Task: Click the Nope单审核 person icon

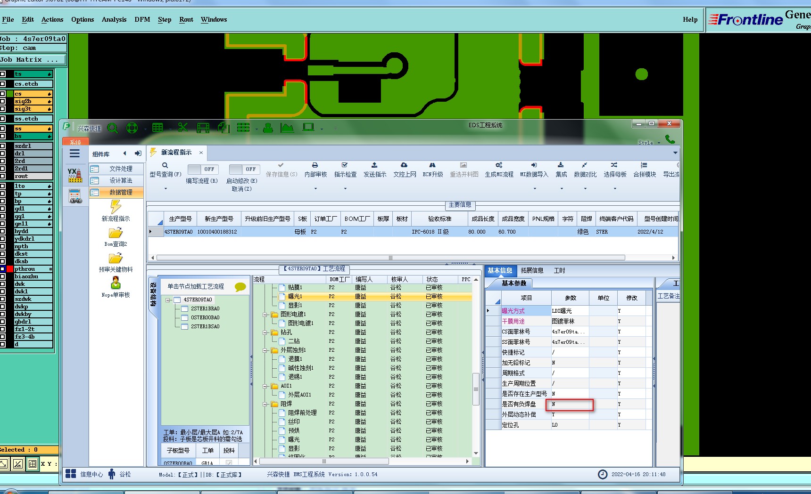Action: [x=116, y=283]
